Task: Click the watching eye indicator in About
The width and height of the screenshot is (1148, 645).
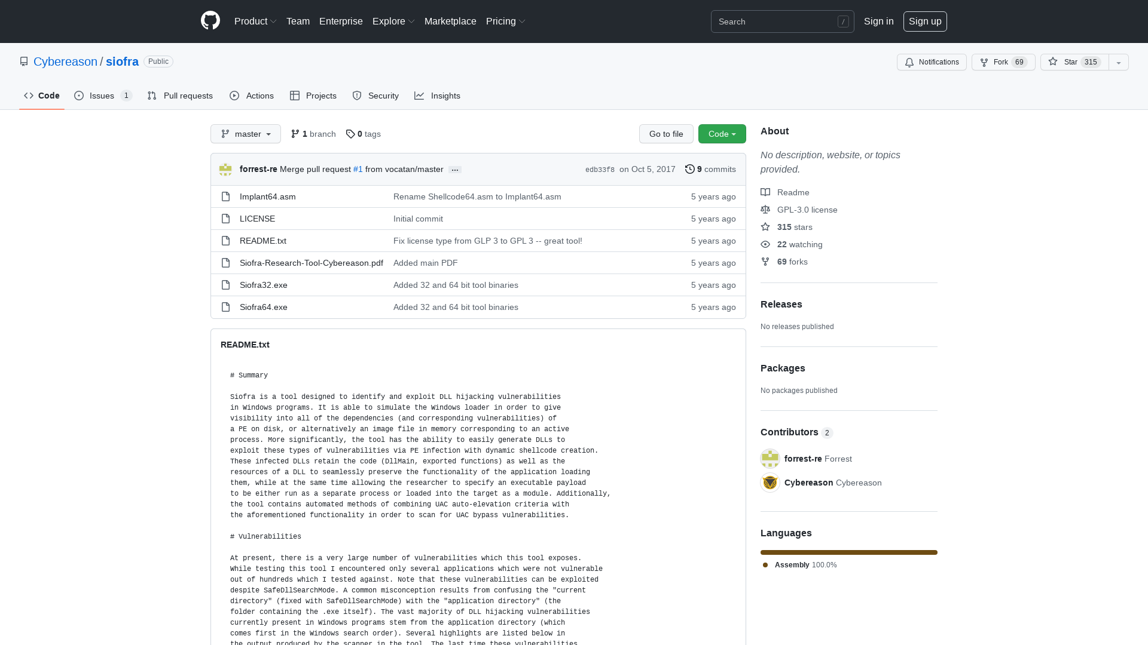Action: 765,244
